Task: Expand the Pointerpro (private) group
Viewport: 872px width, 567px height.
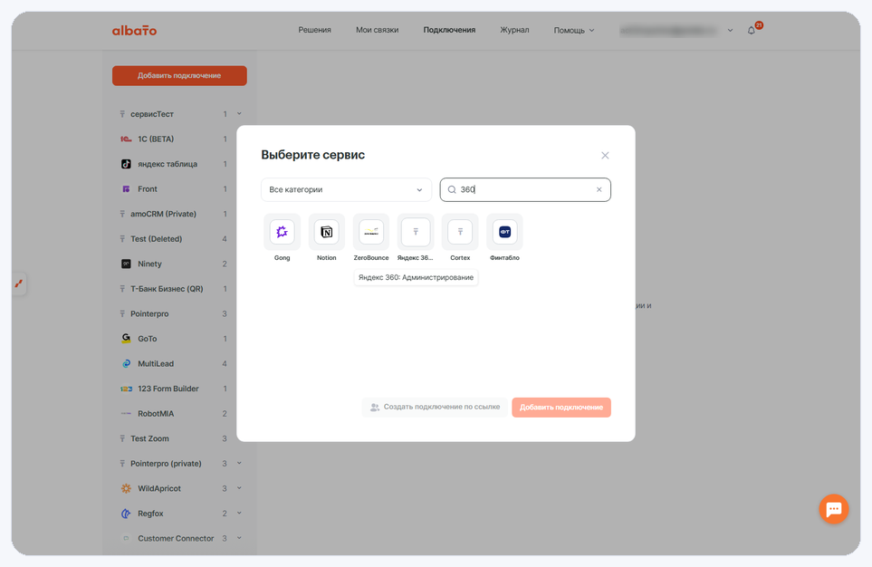Action: pyautogui.click(x=239, y=463)
